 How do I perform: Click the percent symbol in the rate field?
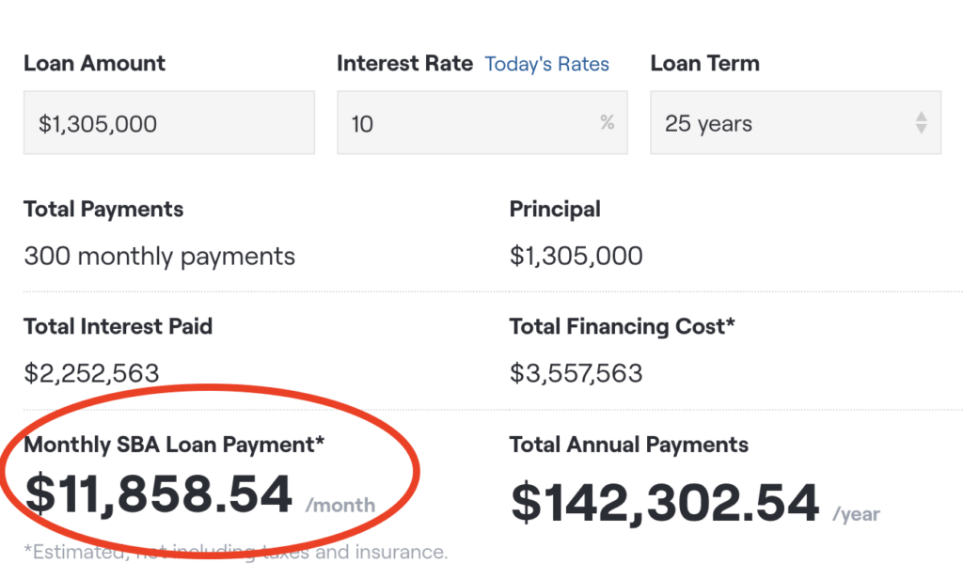(607, 122)
